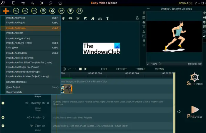Open the VIEWS timeline menu
Screen dimensions: 206x133
159,69
